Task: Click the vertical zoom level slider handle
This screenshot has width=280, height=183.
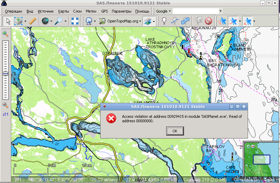Action: (5, 74)
